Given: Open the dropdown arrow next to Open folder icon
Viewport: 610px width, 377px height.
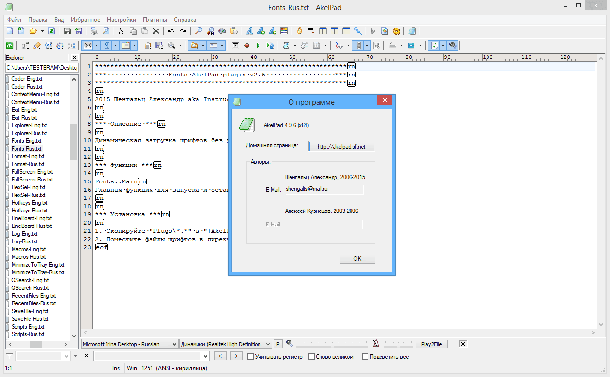Looking at the screenshot, I should (x=43, y=31).
